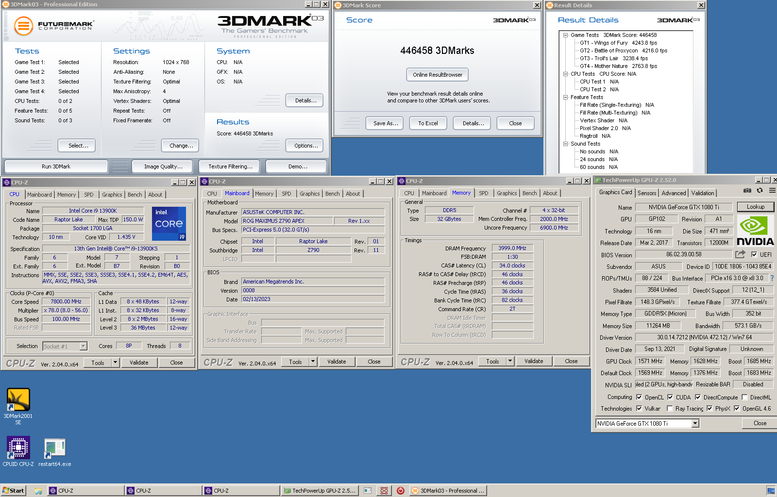Collapse the Feature Tests tree node
Screen dimensions: 777x497
point(566,97)
